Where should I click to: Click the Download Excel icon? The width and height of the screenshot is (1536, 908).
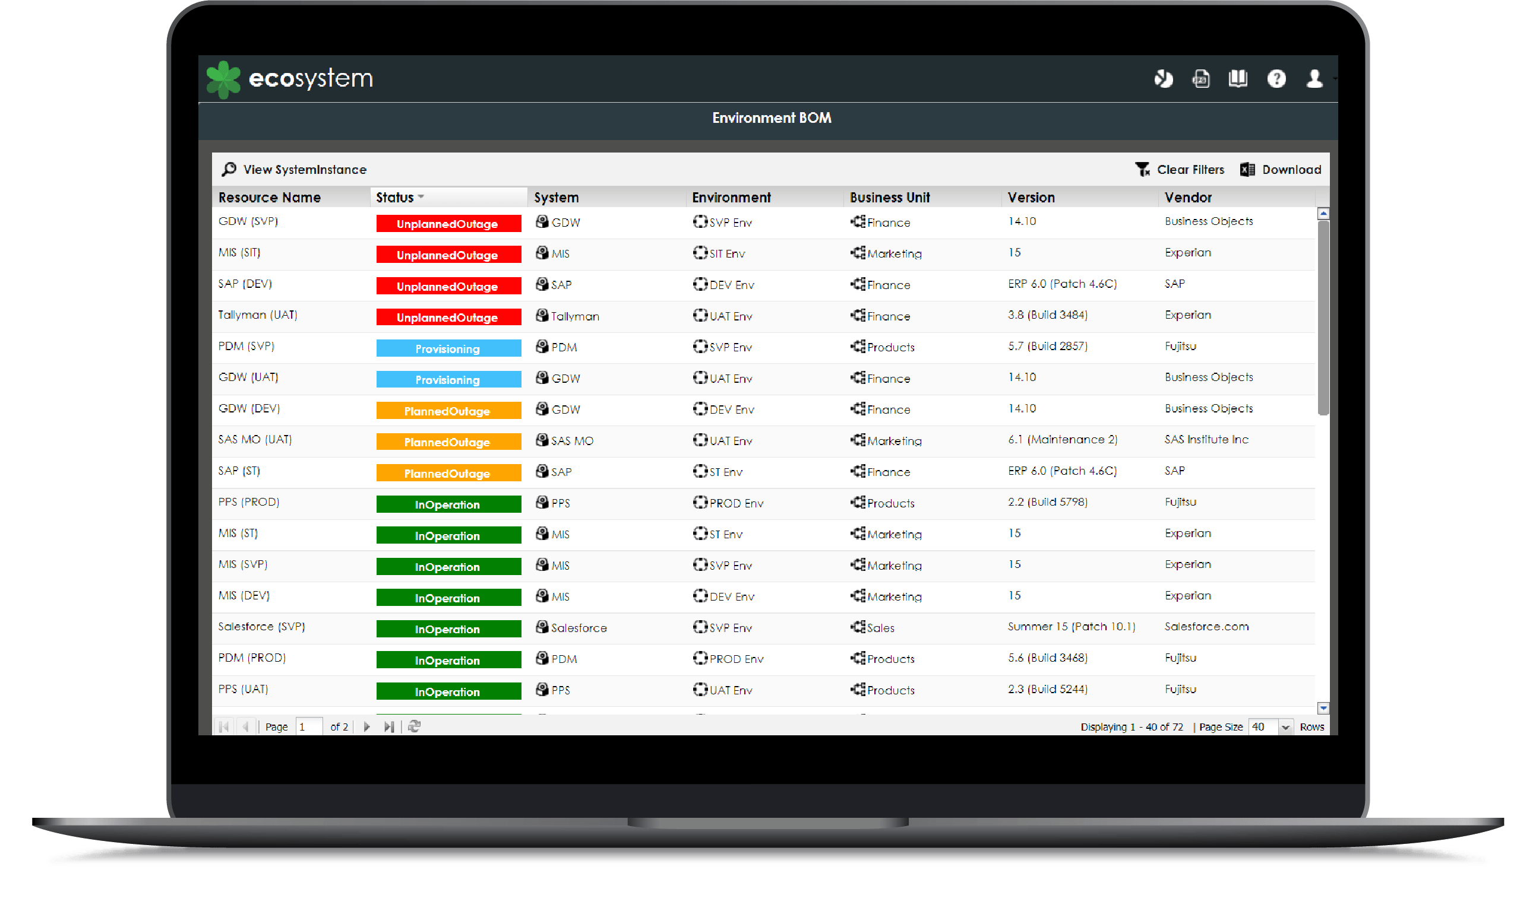click(x=1247, y=170)
